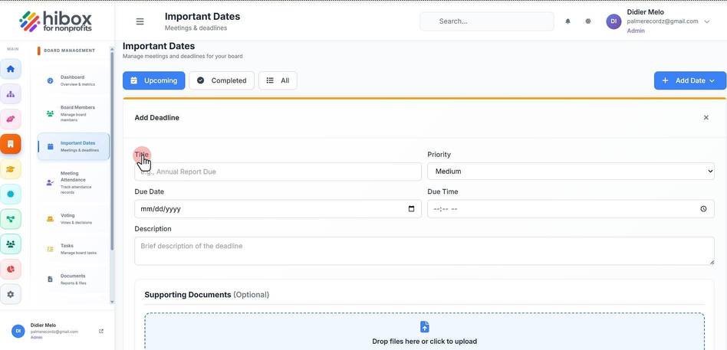Expand the user account chevron
The height and width of the screenshot is (350, 727).
tap(707, 21)
